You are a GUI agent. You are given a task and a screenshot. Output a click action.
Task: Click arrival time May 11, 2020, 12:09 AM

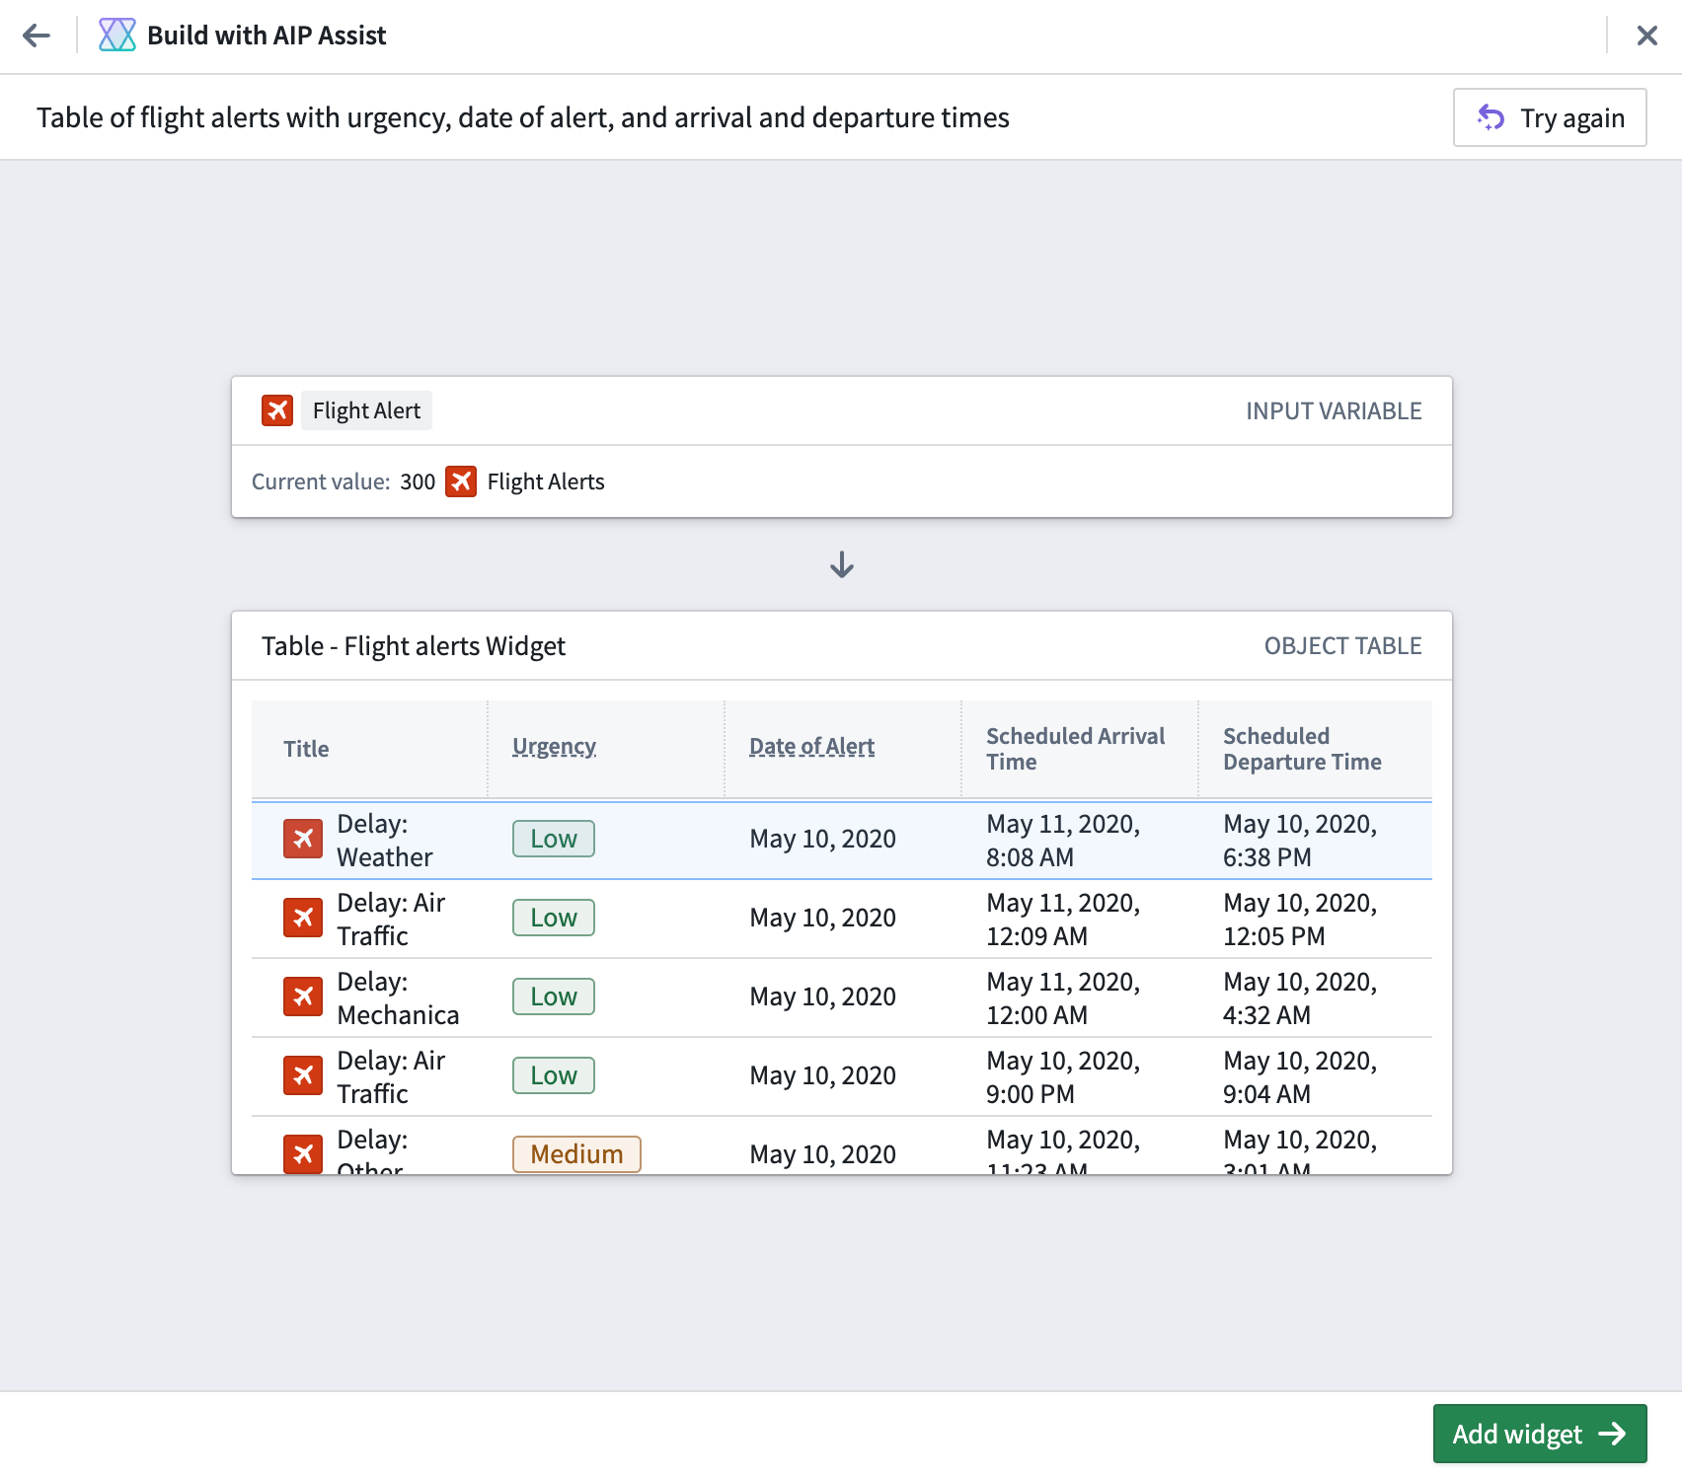click(x=1063, y=919)
